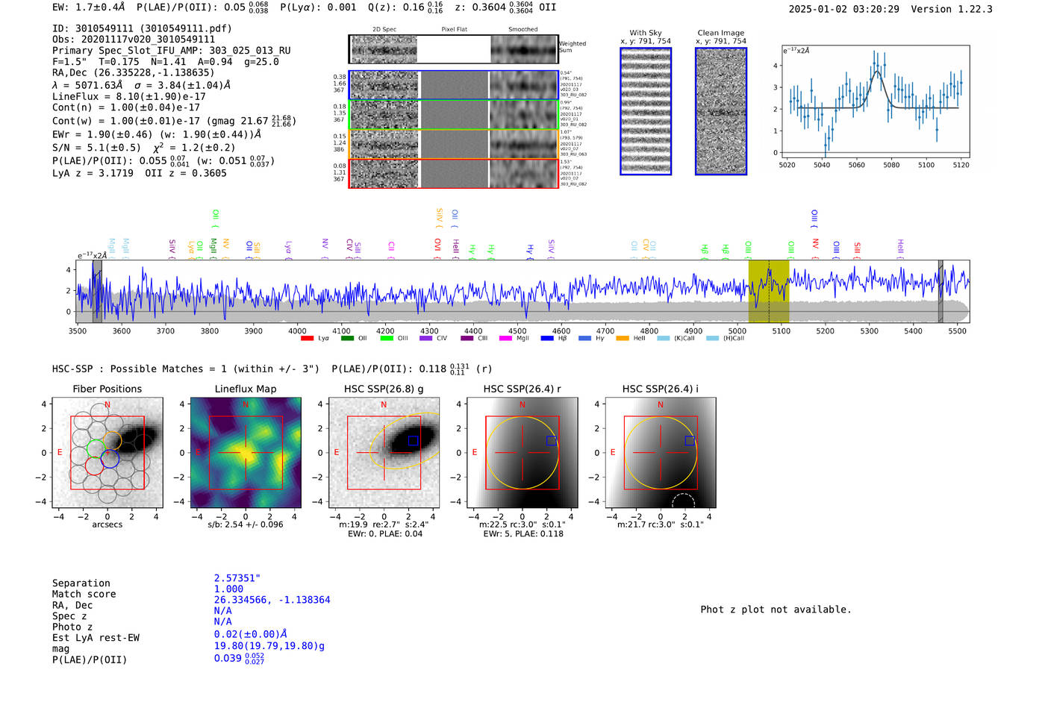Image resolution: width=1045 pixels, height=711 pixels.
Task: Click the blue catalog square in g image
Action: coord(413,441)
